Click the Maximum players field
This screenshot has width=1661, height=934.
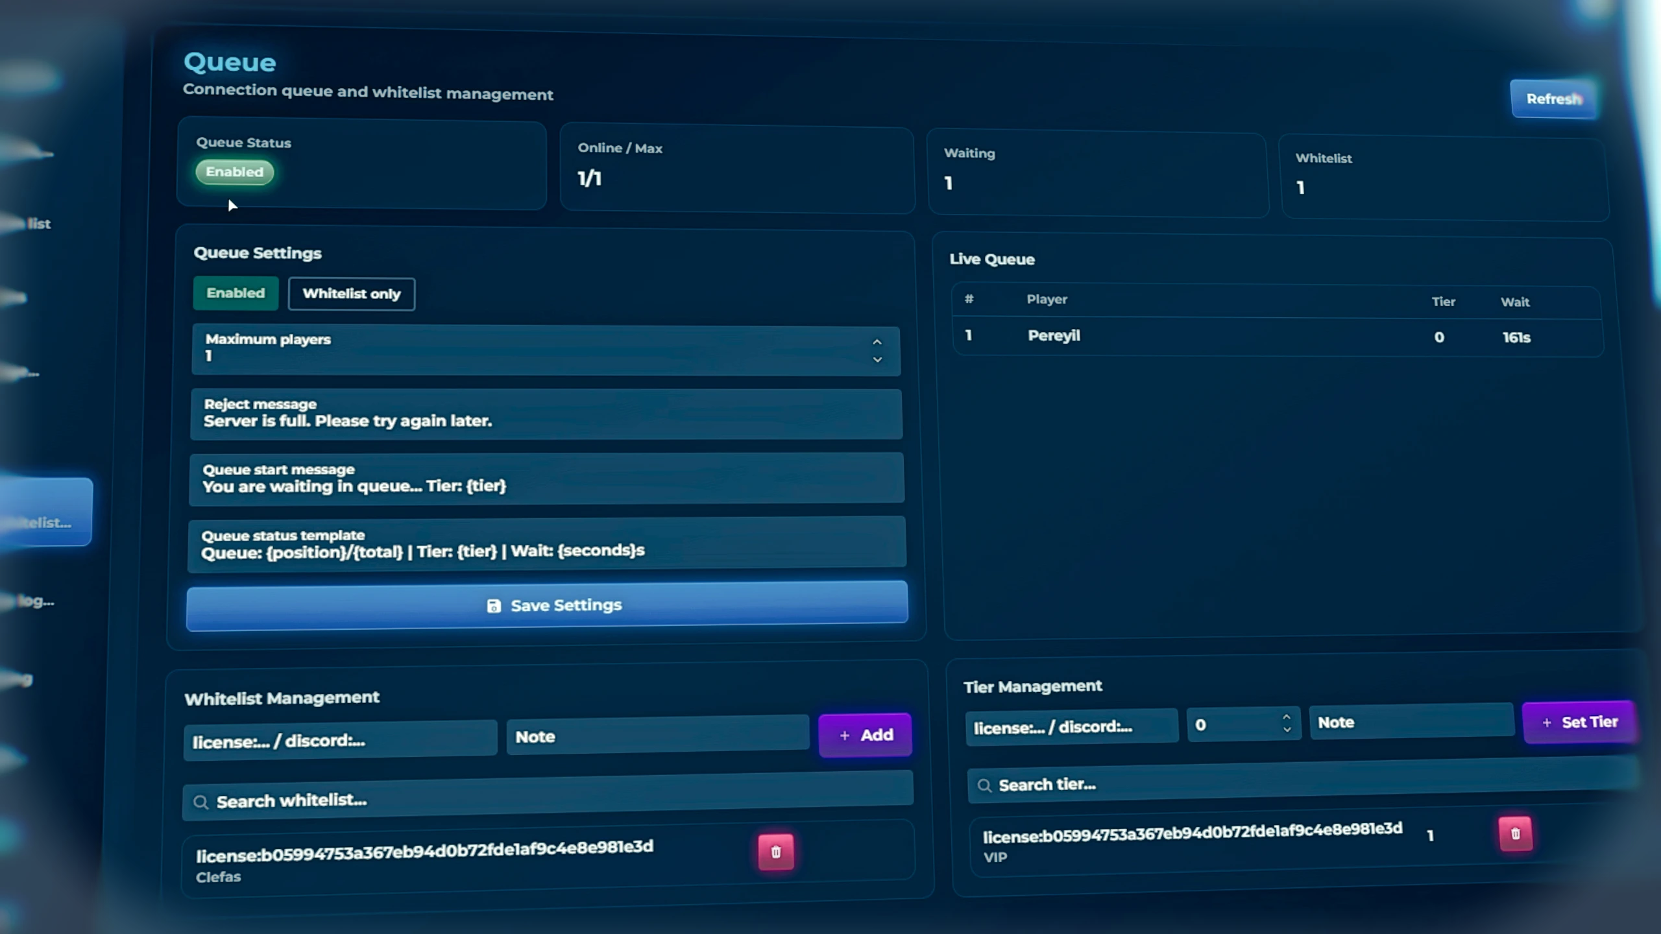point(546,350)
